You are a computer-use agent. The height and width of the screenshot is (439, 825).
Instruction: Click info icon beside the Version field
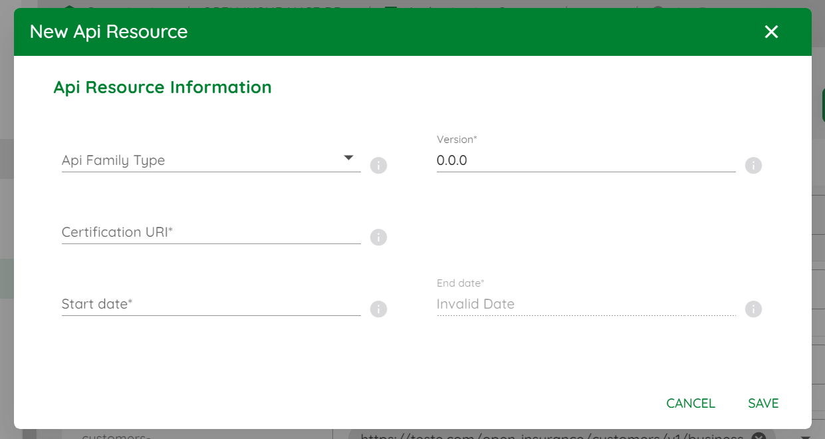pyautogui.click(x=753, y=165)
